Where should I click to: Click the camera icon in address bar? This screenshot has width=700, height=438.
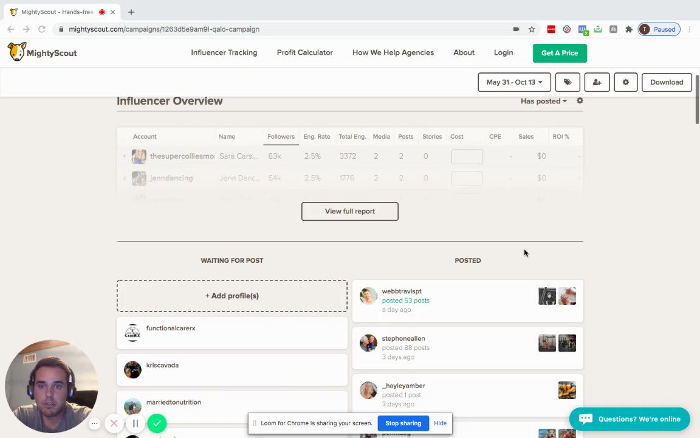click(516, 29)
